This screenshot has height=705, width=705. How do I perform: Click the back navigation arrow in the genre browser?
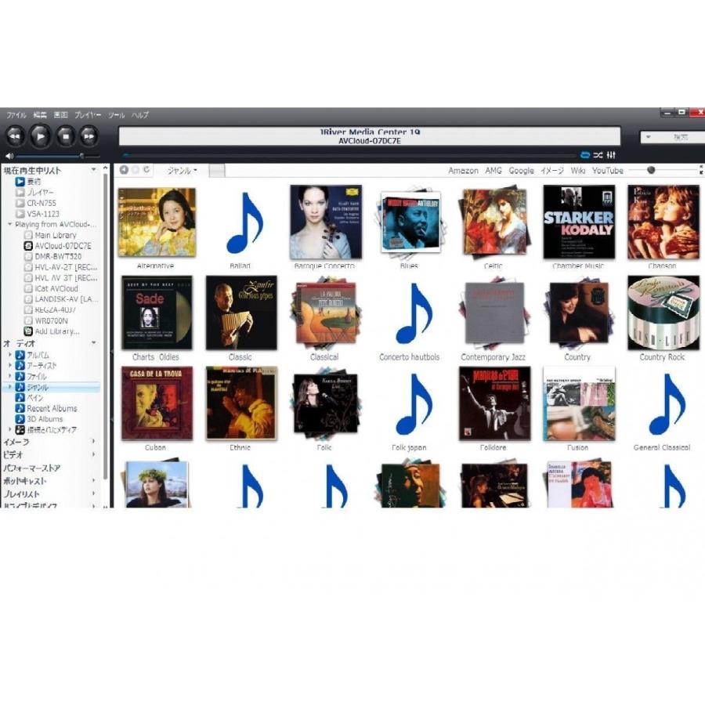[x=123, y=169]
